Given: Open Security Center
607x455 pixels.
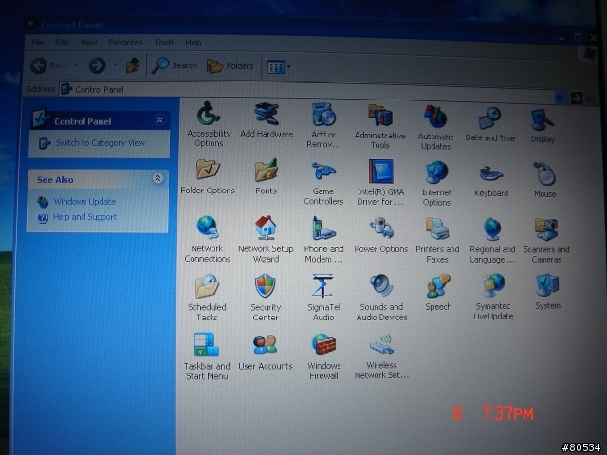Looking at the screenshot, I should pos(266,298).
